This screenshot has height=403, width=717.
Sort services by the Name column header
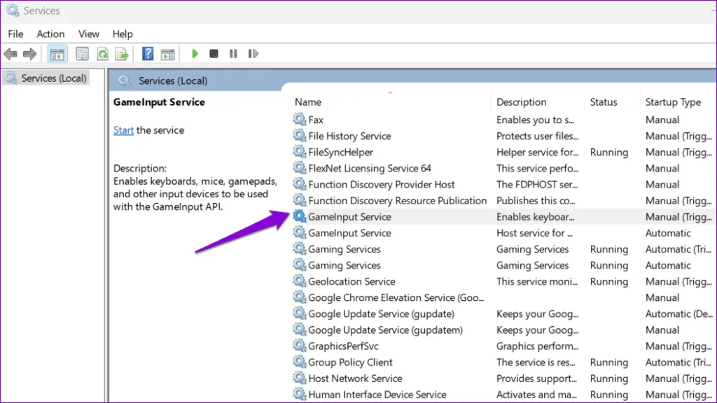click(x=308, y=102)
